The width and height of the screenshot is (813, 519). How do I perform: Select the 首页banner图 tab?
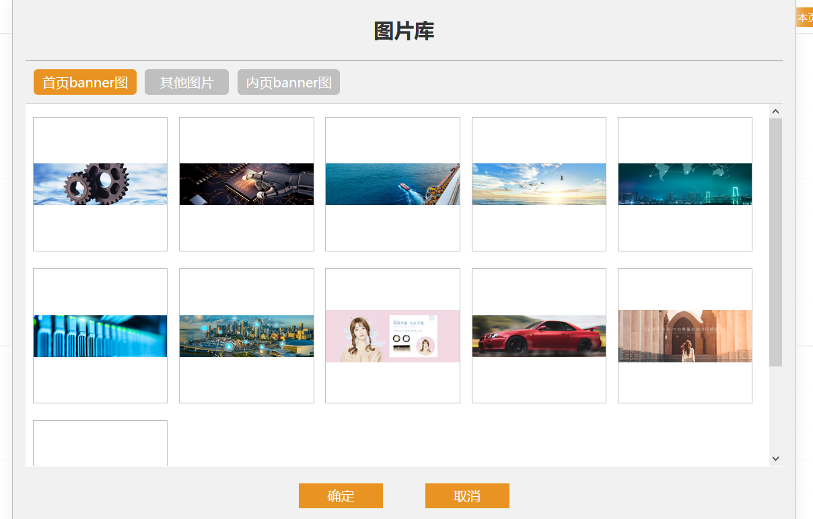[x=85, y=82]
